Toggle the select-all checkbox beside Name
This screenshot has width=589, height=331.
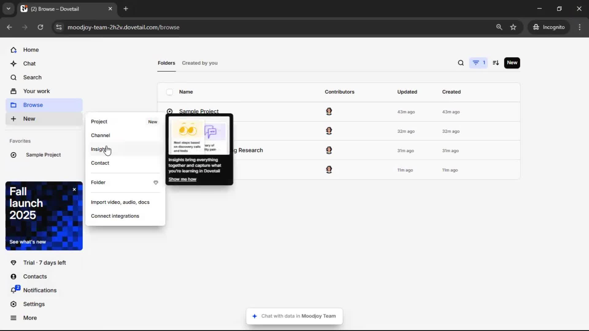170,92
